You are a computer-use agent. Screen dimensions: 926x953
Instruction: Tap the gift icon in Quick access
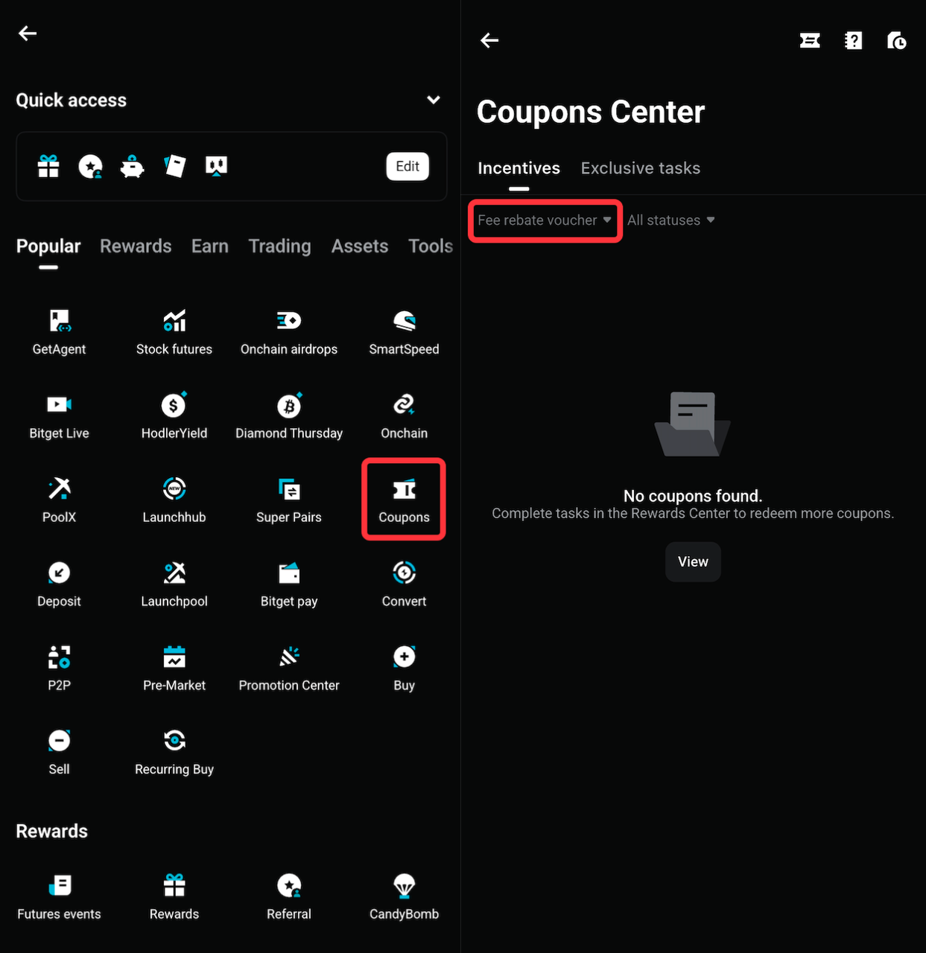[48, 166]
